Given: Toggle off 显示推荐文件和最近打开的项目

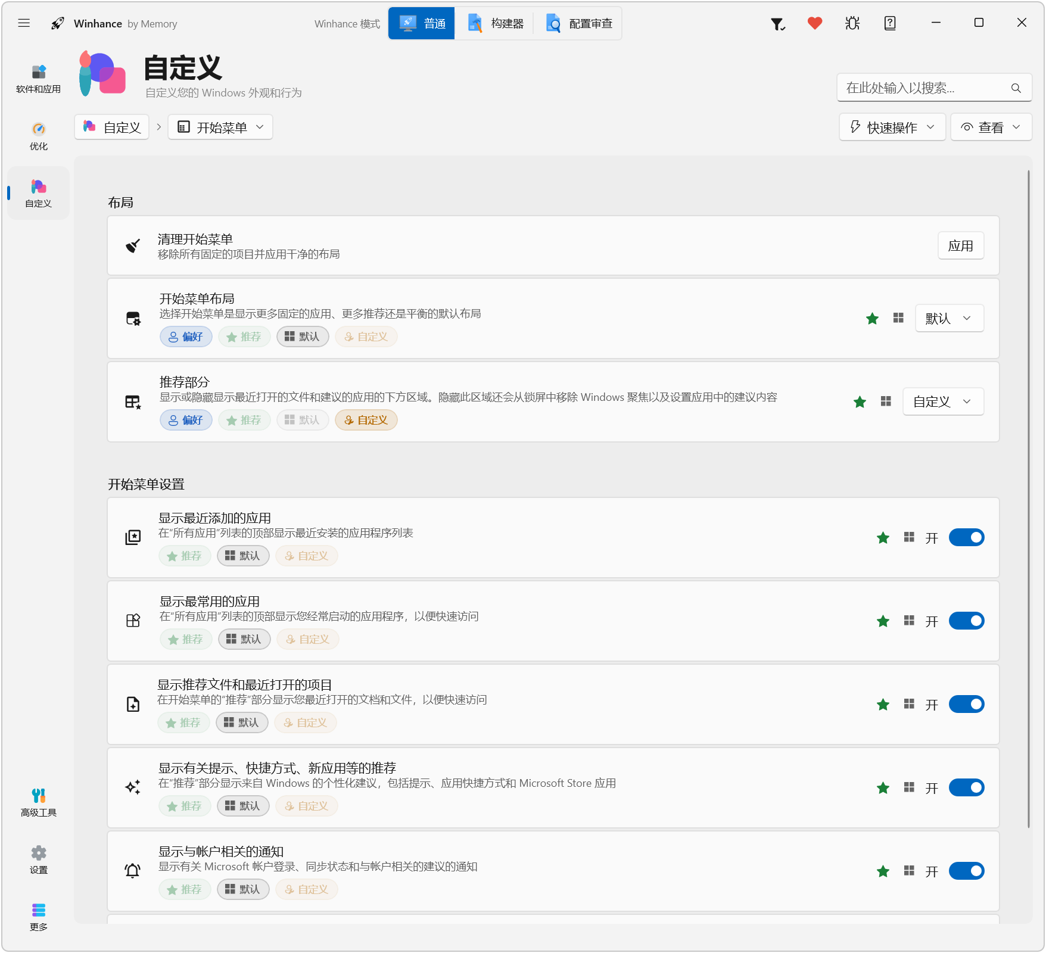Looking at the screenshot, I should click(966, 704).
